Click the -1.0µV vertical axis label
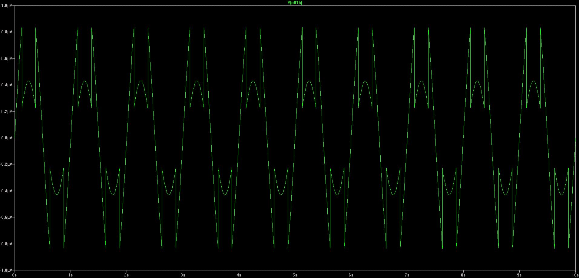The height and width of the screenshot is (278, 579). pos(6,270)
